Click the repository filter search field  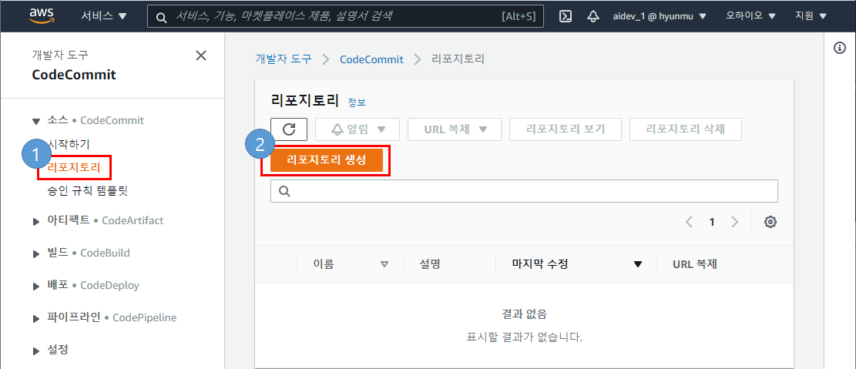(x=524, y=191)
